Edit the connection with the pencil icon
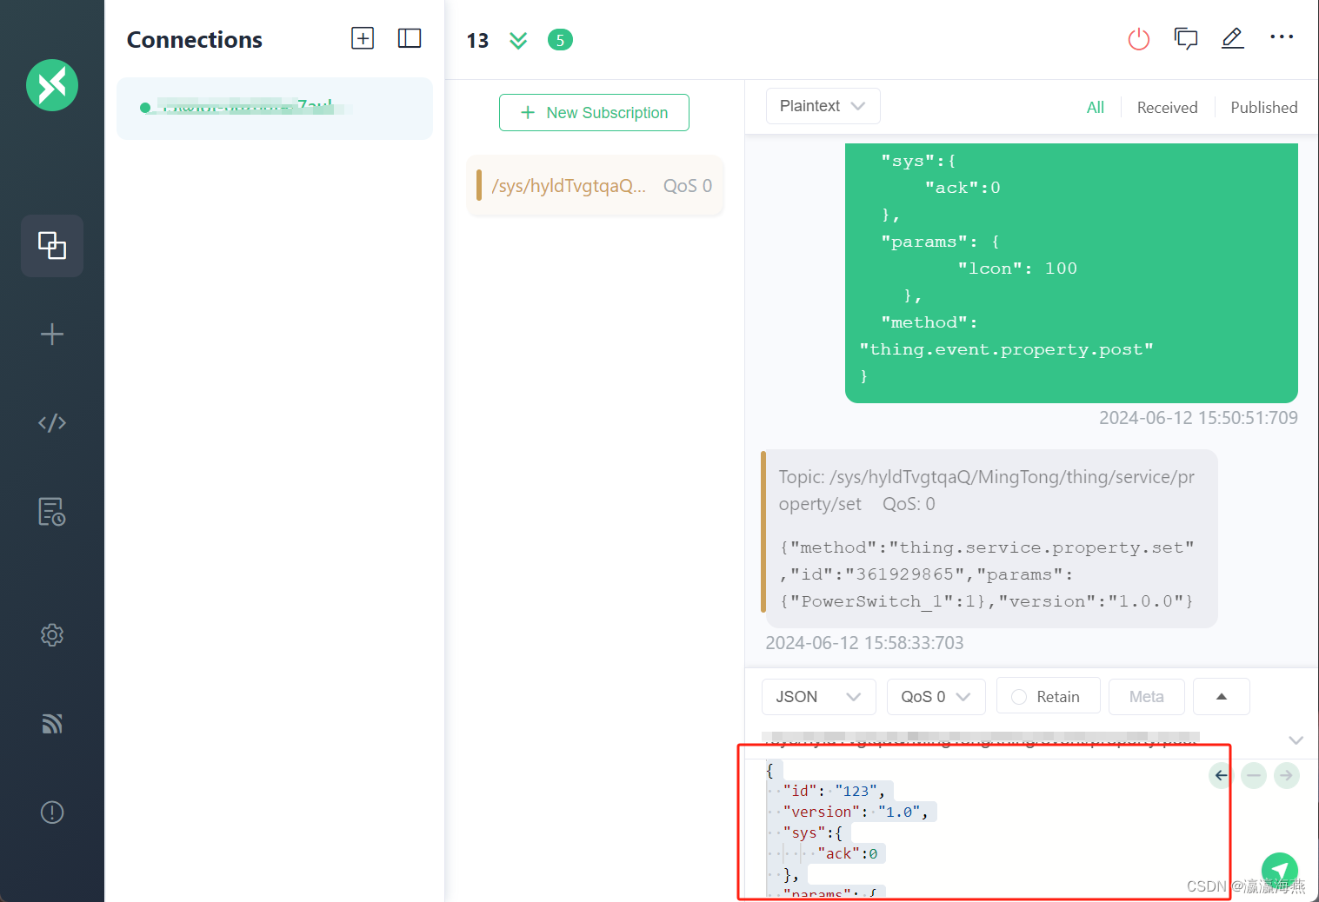The height and width of the screenshot is (902, 1319). click(x=1233, y=38)
